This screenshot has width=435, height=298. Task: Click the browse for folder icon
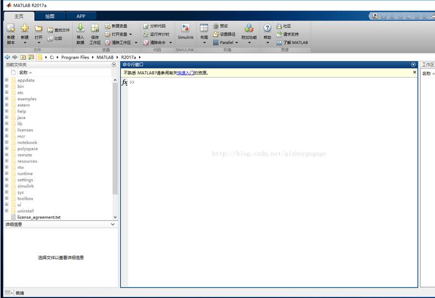(31, 57)
